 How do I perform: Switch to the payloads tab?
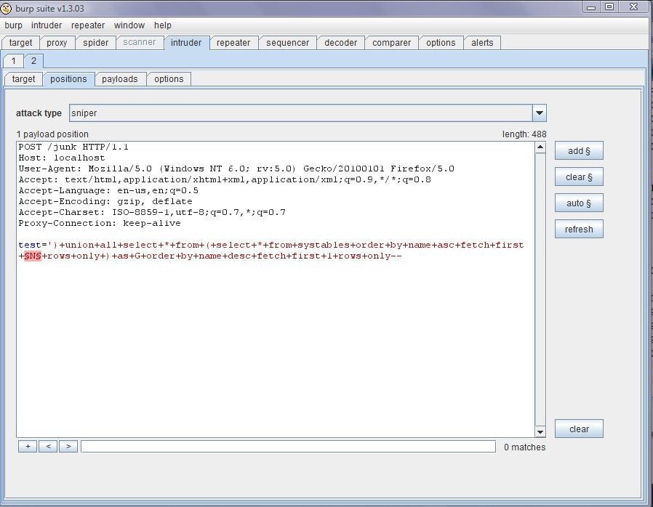coord(119,79)
